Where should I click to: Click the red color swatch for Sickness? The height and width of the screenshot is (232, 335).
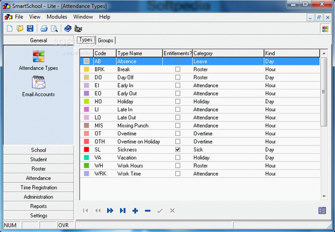87,149
